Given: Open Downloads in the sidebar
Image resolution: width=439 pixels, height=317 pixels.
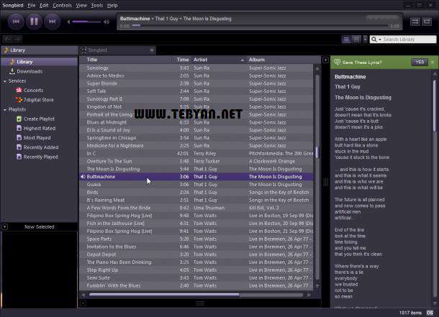Looking at the screenshot, I should pyautogui.click(x=30, y=71).
